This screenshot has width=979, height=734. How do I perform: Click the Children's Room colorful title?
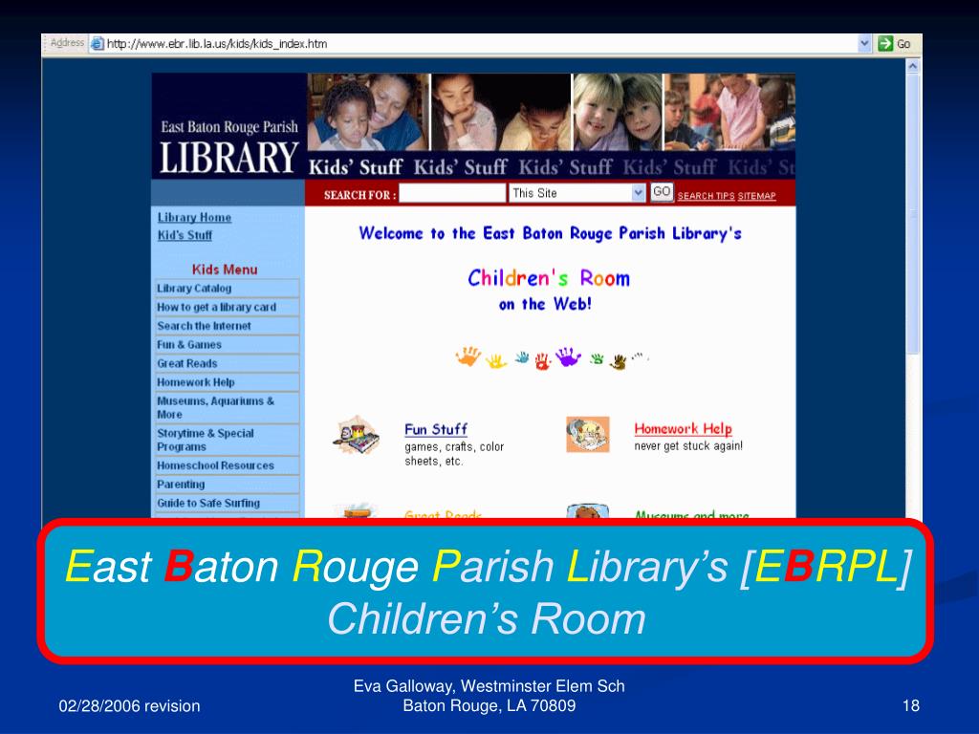tap(549, 278)
